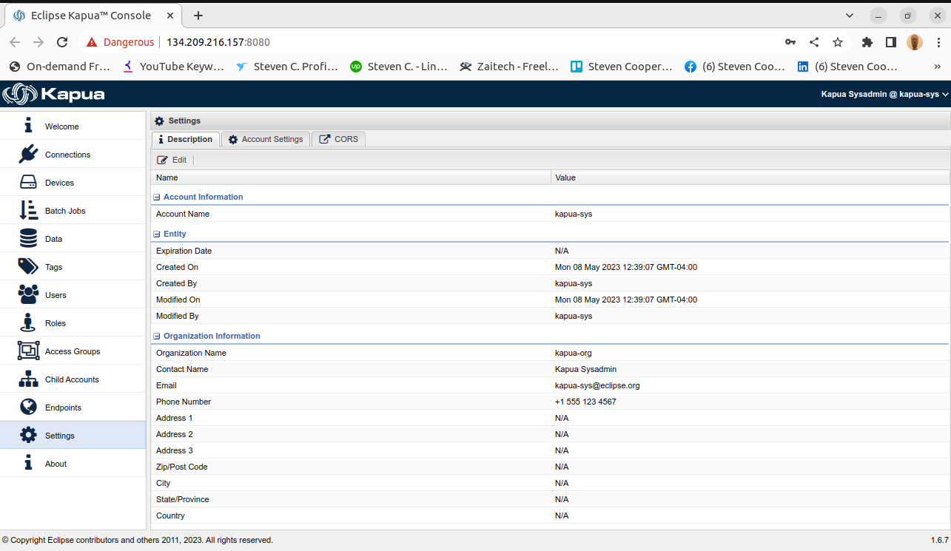The image size is (951, 551).
Task: Open Batch Jobs sort icon
Action: click(x=28, y=210)
